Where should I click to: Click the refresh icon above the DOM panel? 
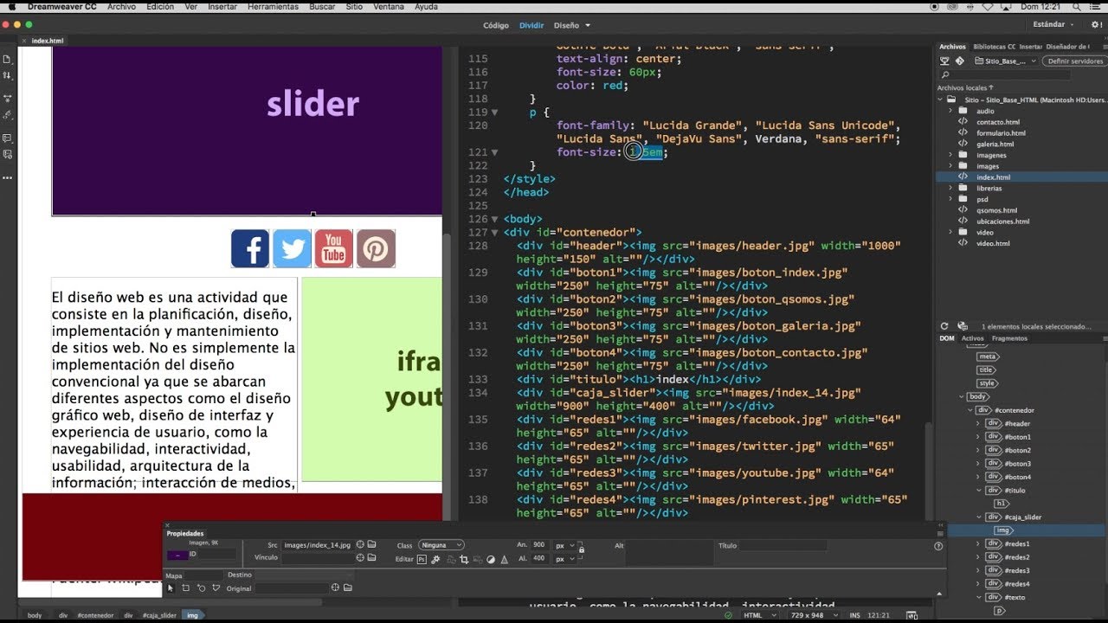pos(944,326)
